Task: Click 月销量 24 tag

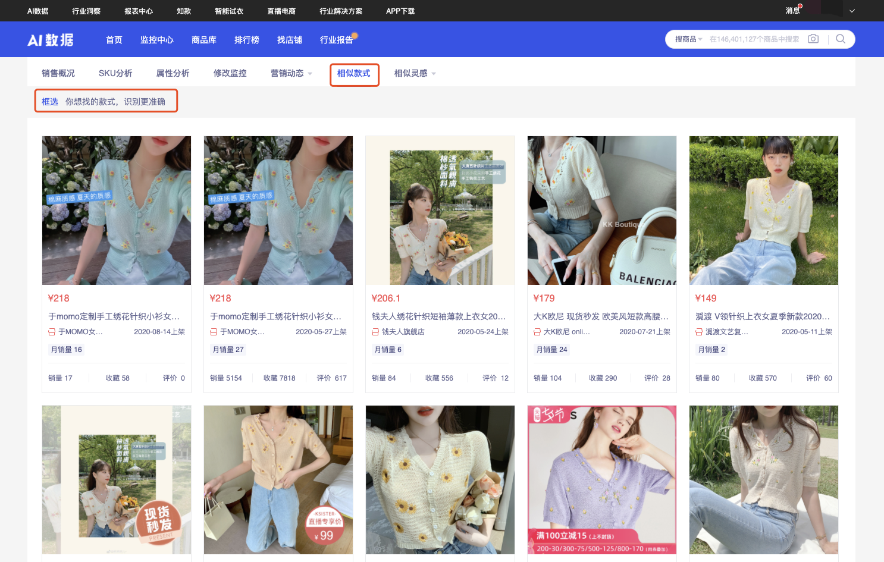Action: click(552, 350)
